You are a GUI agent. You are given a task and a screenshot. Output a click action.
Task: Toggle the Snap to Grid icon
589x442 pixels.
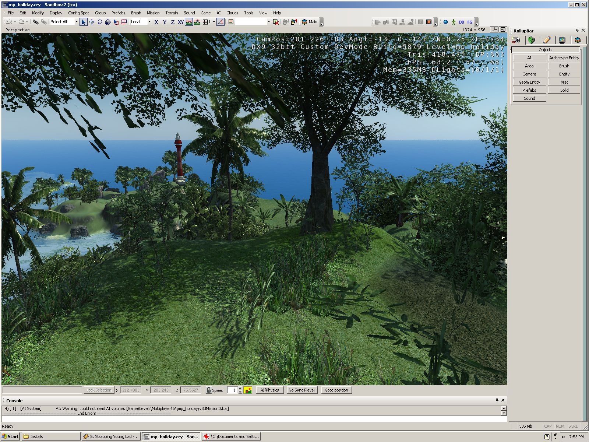click(206, 22)
